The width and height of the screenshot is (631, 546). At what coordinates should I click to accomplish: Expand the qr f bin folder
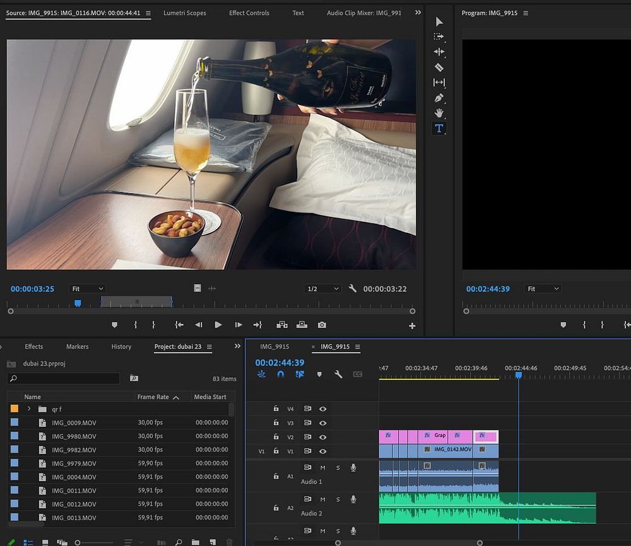(29, 409)
